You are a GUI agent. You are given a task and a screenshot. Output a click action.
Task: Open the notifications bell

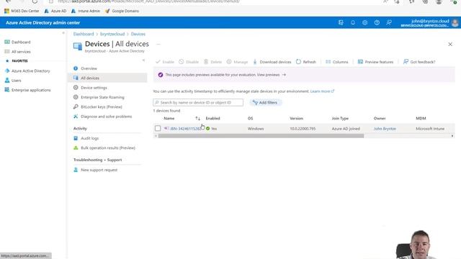pyautogui.click(x=353, y=22)
